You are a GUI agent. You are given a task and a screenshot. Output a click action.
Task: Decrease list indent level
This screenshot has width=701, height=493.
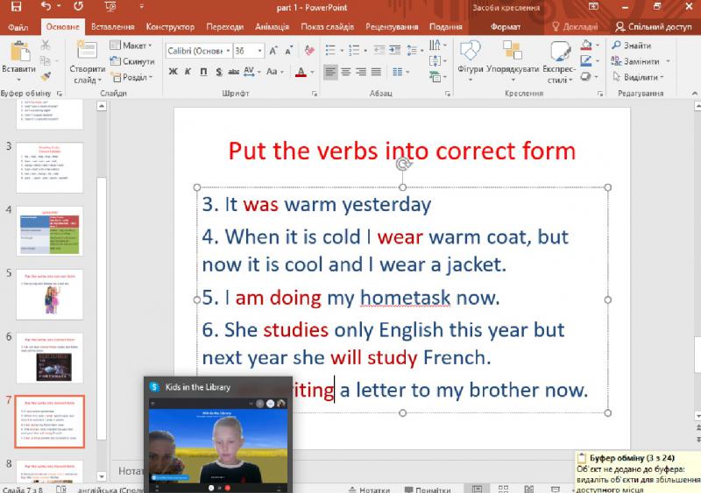click(379, 50)
